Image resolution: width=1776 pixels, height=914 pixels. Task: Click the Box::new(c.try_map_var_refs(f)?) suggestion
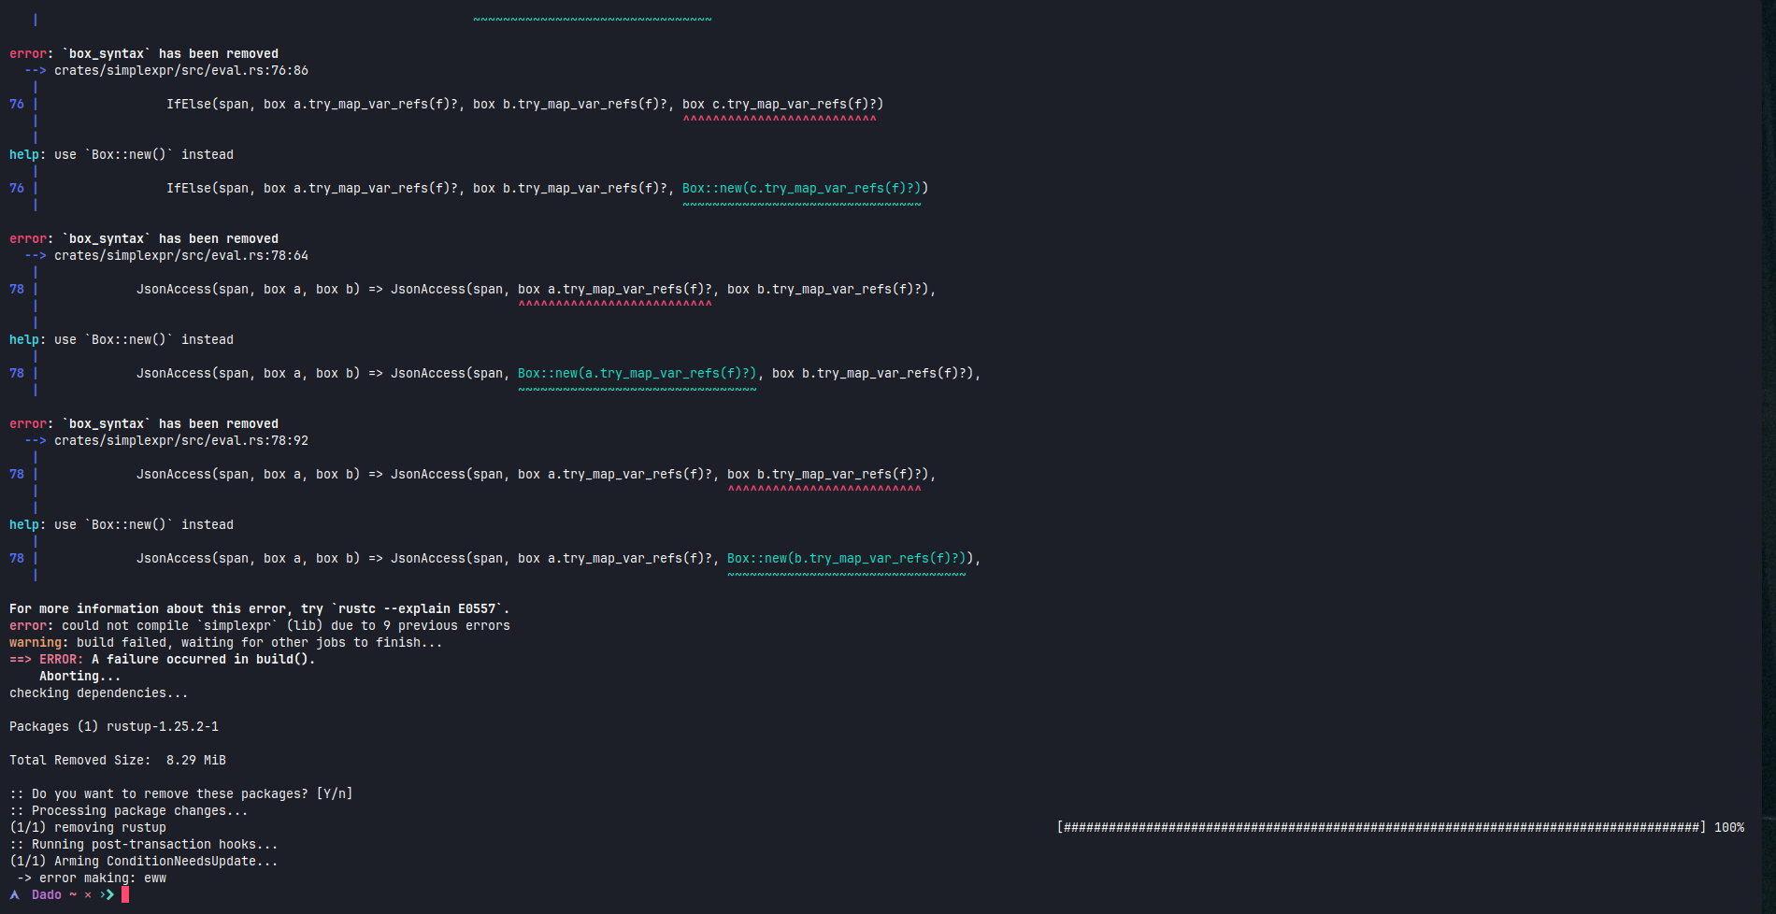pos(804,188)
